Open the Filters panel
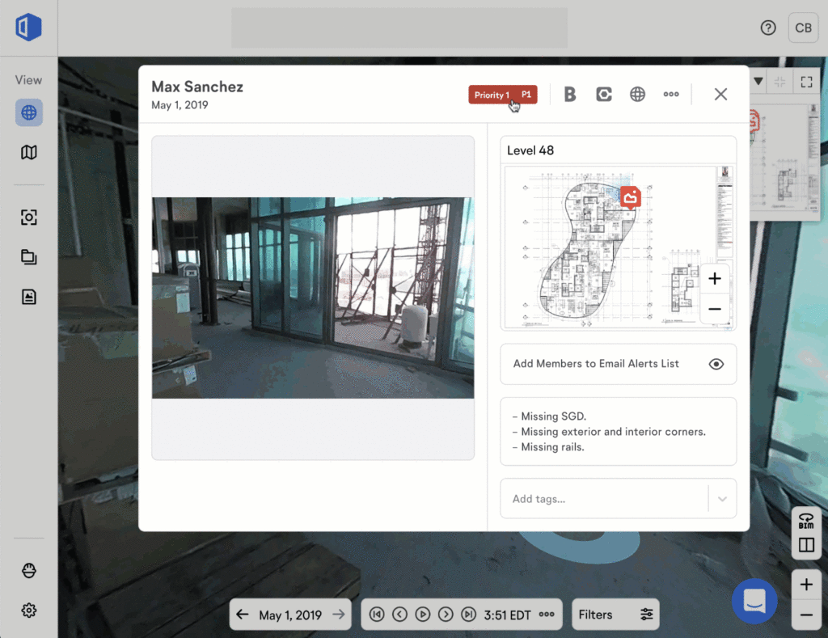Image resolution: width=828 pixels, height=638 pixels. click(615, 615)
